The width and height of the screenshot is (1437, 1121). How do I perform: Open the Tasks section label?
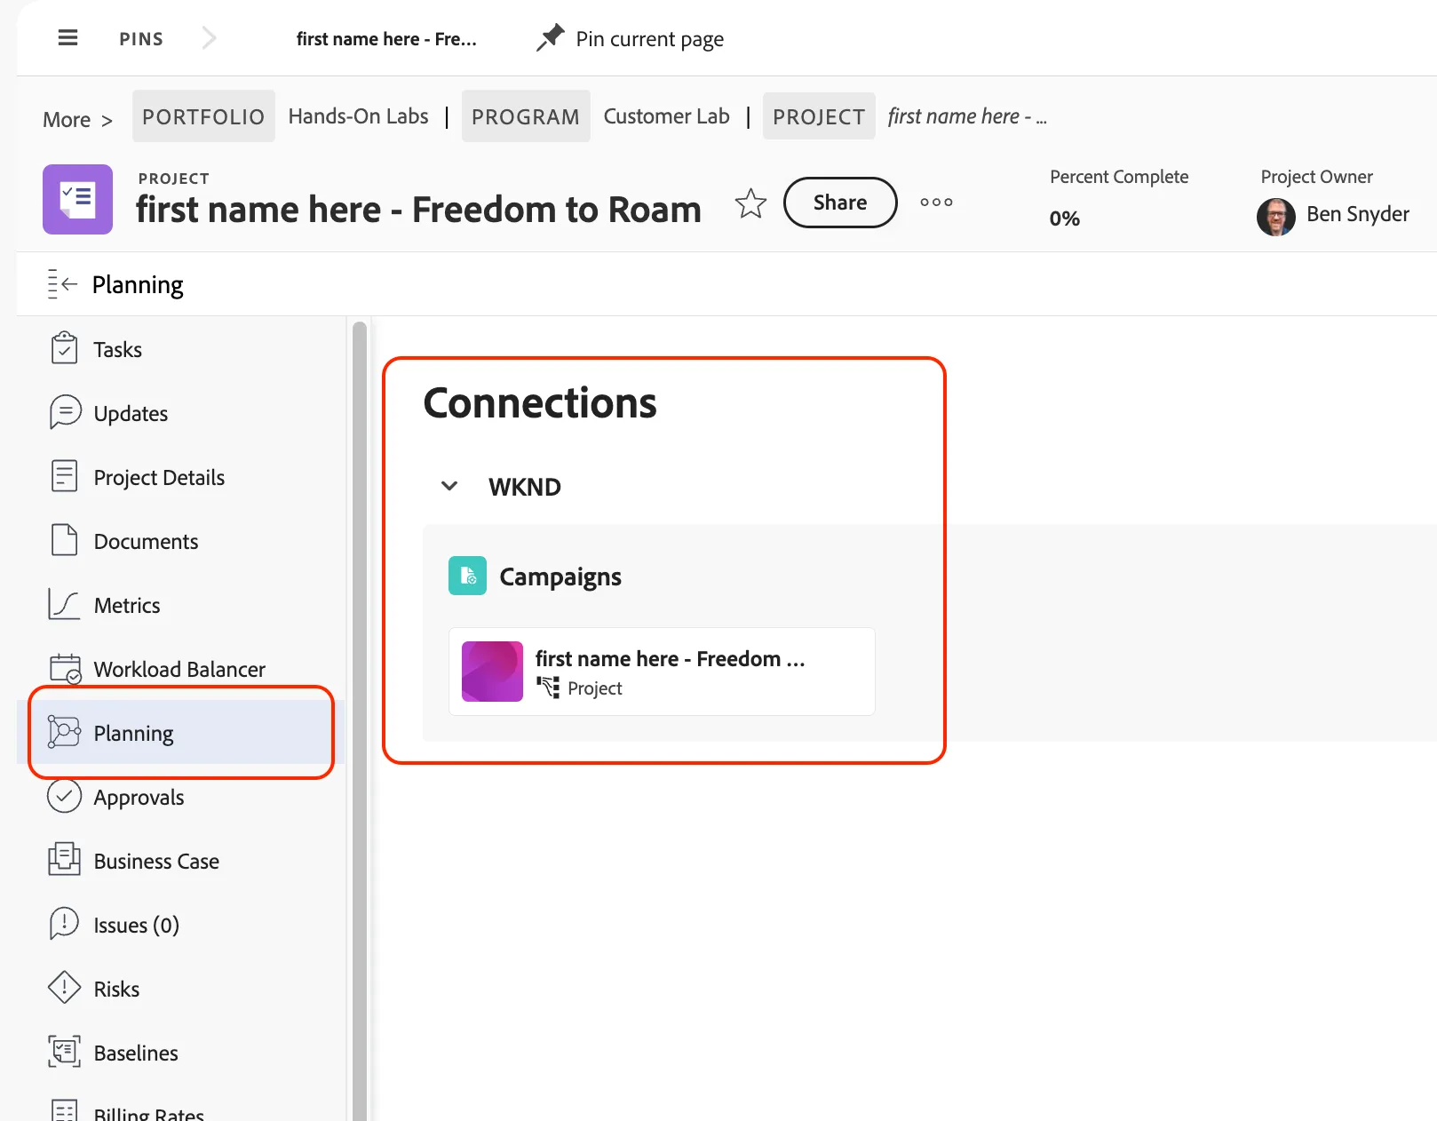[117, 350]
